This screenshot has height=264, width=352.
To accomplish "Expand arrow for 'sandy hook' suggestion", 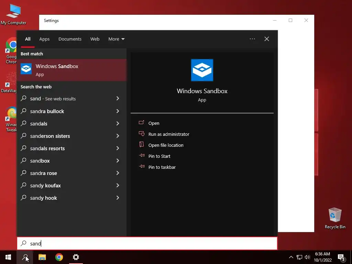I will 118,198.
